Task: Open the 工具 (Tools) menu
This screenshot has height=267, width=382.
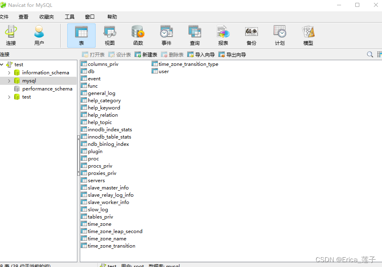Action: coord(69,17)
